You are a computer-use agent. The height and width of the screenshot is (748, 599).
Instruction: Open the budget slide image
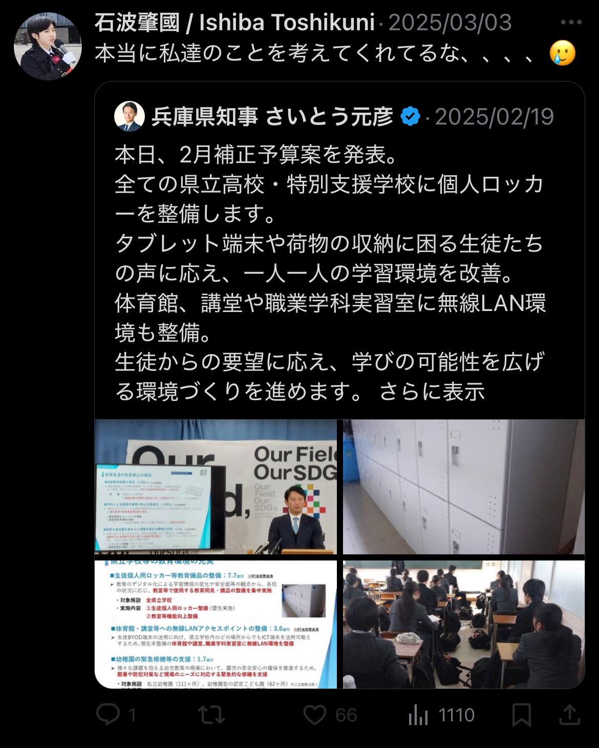tap(216, 625)
